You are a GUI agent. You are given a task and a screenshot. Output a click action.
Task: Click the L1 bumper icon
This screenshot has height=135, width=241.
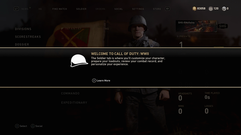[x=16, y=9]
